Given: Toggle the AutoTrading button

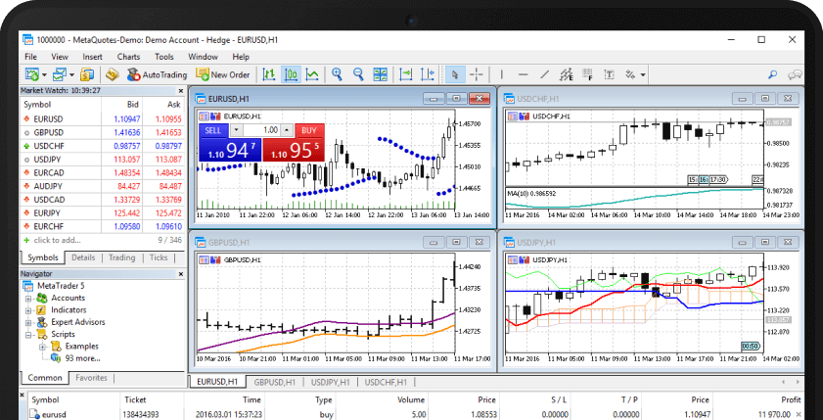Looking at the screenshot, I should pos(157,74).
